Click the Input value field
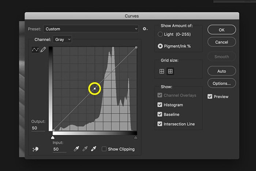 pyautogui.click(x=59, y=149)
